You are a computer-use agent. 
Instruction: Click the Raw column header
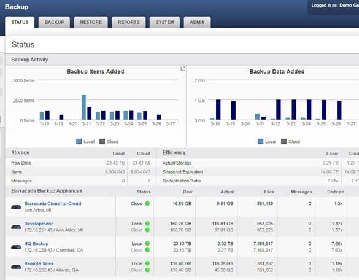[188, 192]
